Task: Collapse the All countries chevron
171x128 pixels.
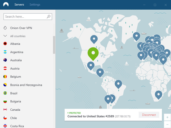Action: [x=5, y=36]
